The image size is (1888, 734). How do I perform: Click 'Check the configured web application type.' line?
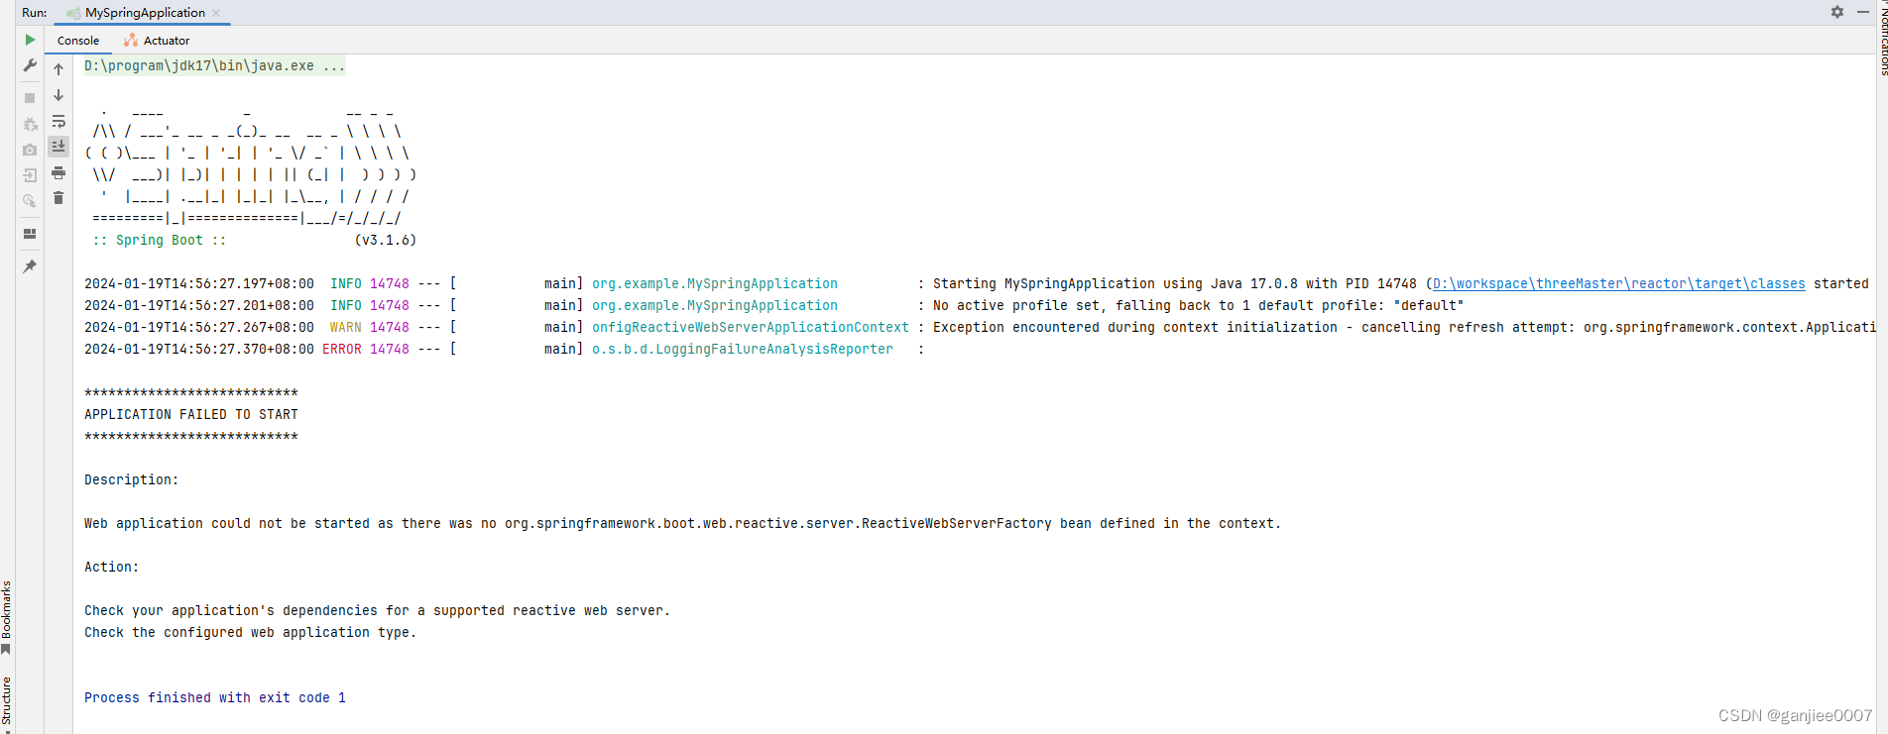point(251,633)
